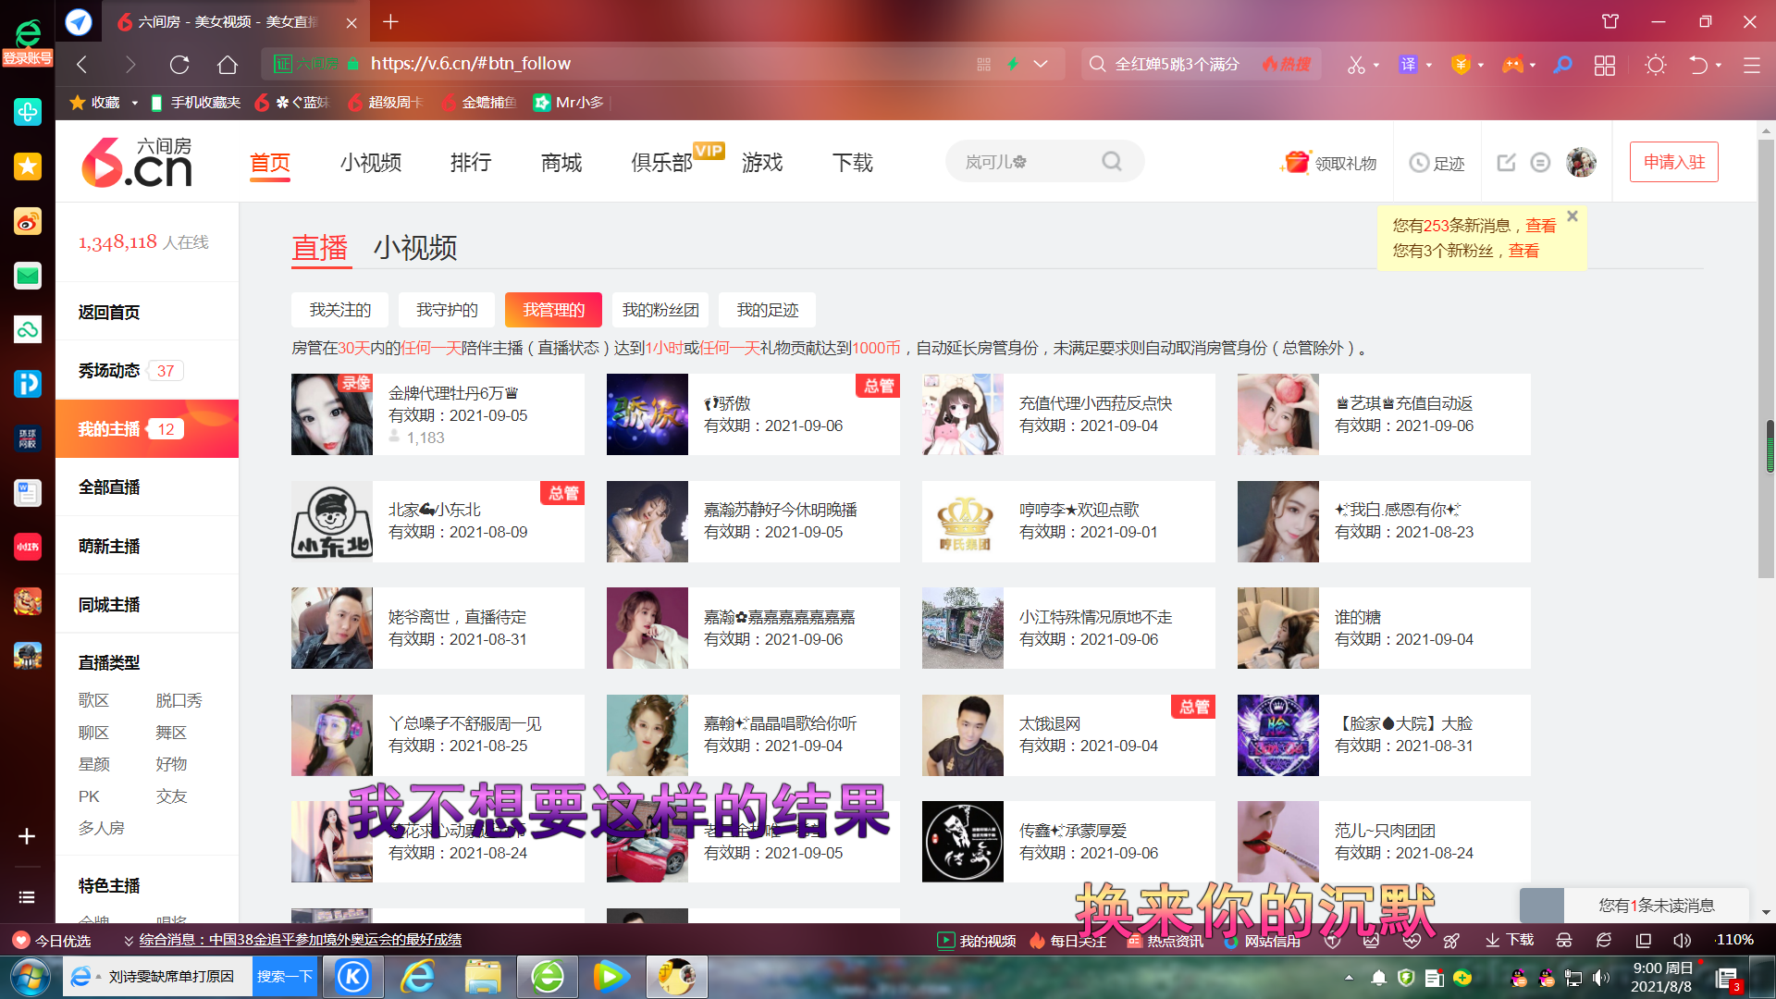This screenshot has height=999, width=1776.
Task: Open the 北家小东北 streamer thumbnail
Action: (x=332, y=522)
